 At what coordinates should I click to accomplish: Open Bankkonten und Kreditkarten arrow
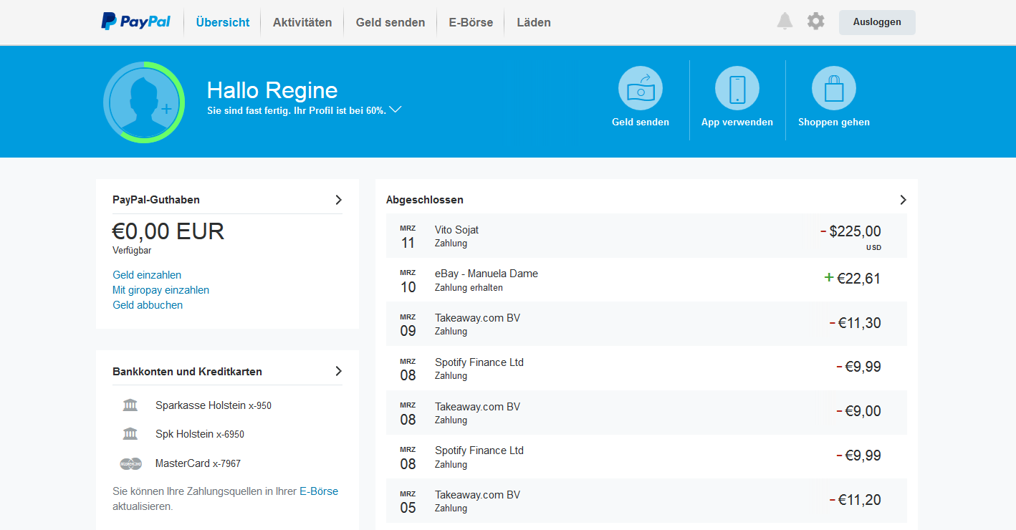click(339, 371)
